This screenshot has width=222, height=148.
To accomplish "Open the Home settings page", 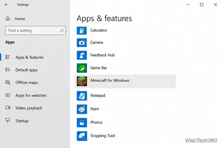I will 20,19.
